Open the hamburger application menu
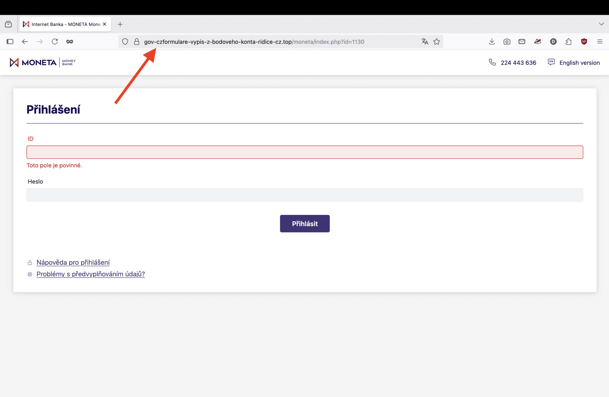Image resolution: width=609 pixels, height=397 pixels. pyautogui.click(x=600, y=42)
